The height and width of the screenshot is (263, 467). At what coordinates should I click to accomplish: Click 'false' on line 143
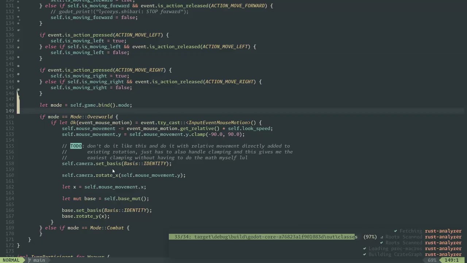[x=120, y=52]
